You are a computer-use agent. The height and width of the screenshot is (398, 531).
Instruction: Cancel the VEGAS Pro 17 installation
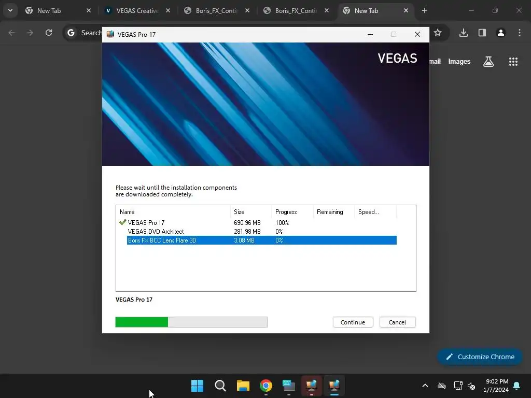pos(397,322)
